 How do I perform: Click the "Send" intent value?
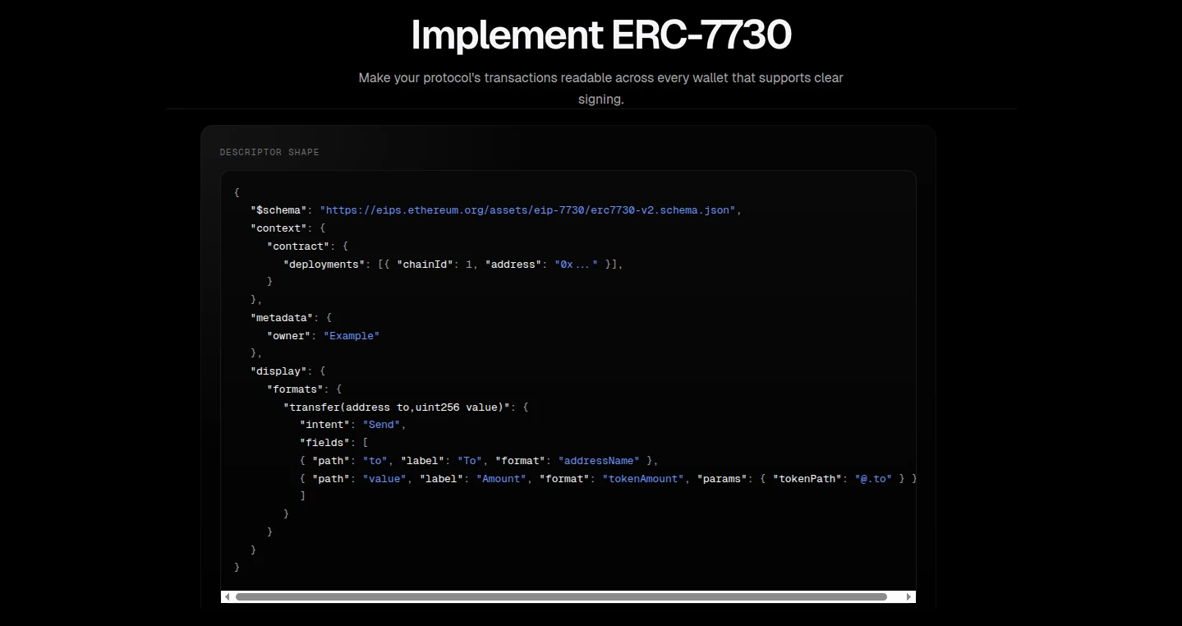tap(382, 425)
